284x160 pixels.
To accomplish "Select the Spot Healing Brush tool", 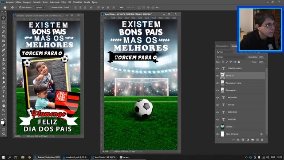I will click(4, 50).
